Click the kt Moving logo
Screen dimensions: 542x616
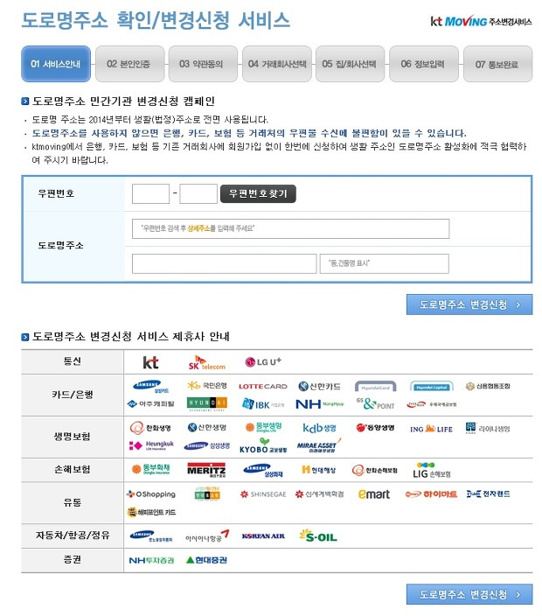pos(481,21)
